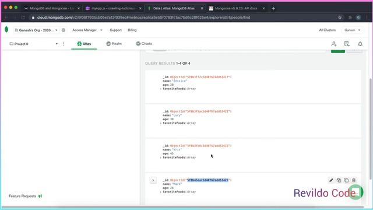Open a new browser tab
The width and height of the screenshot is (373, 210).
pyautogui.click(x=273, y=8)
